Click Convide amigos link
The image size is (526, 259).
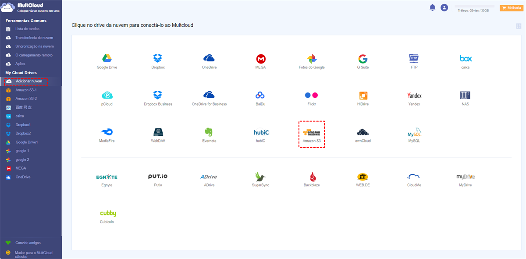pos(28,243)
